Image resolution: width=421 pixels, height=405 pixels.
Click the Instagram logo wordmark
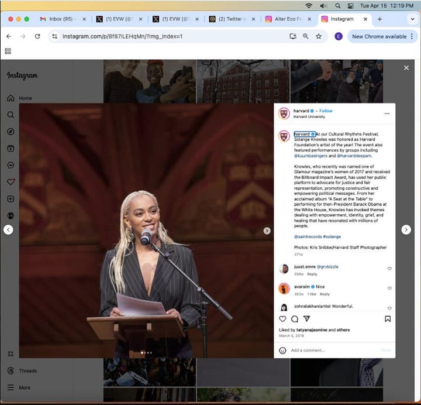pyautogui.click(x=22, y=75)
